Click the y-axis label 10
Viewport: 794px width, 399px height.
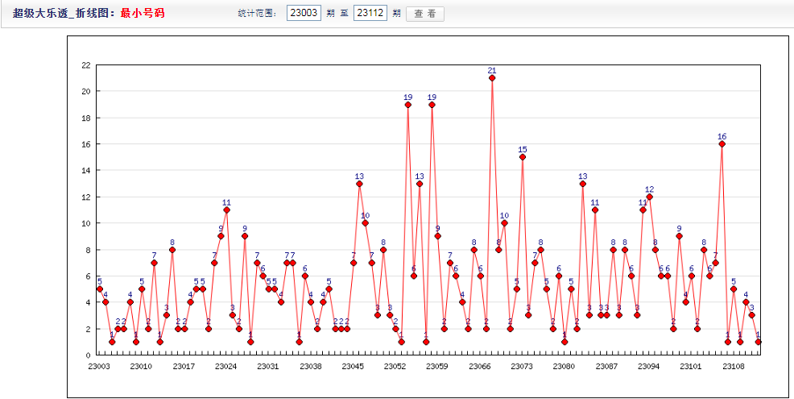[x=85, y=223]
